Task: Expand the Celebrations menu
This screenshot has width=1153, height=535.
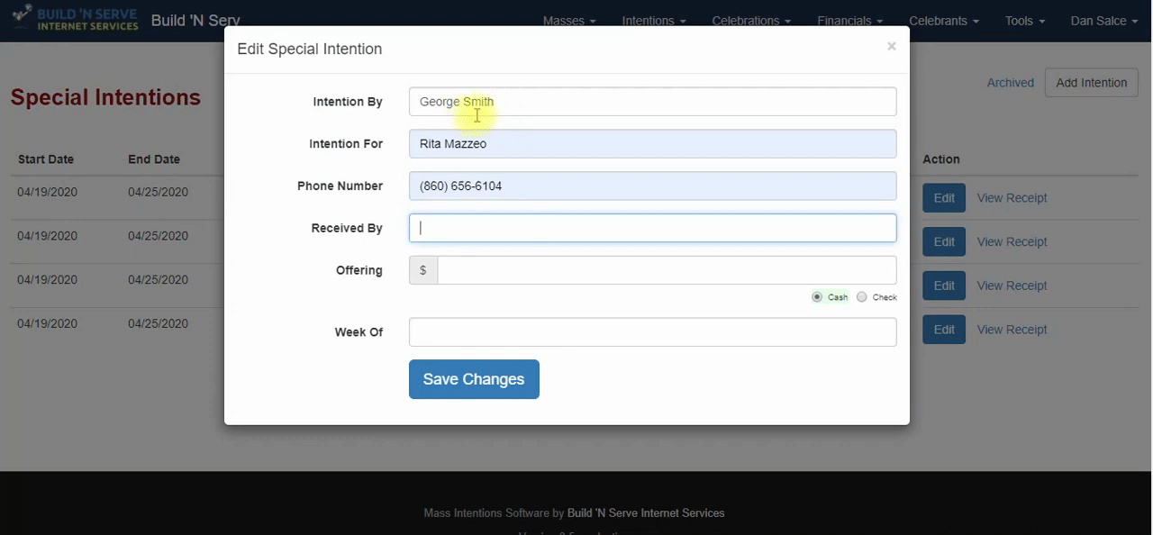Action: click(751, 21)
